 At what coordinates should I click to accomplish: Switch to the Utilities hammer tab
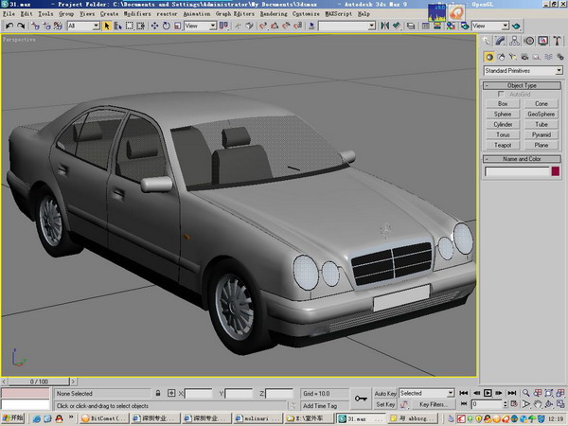point(558,41)
